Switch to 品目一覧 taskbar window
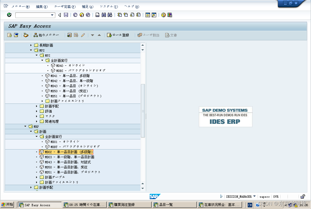311x209 pixels. tap(175, 205)
